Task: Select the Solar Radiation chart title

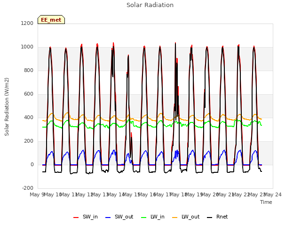Action: click(x=150, y=5)
